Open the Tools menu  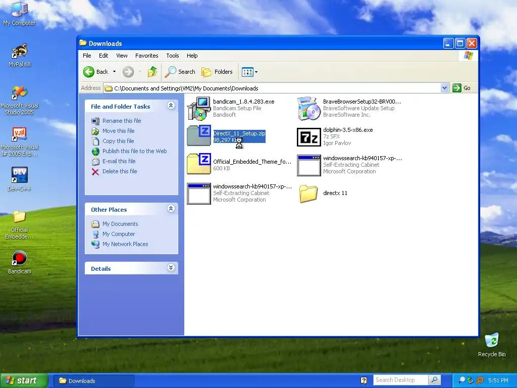point(173,56)
